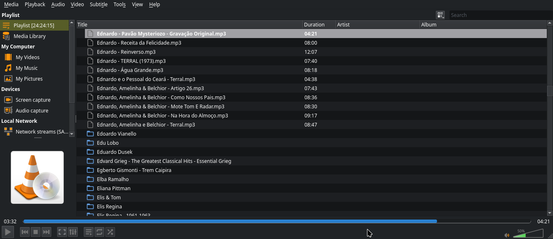Open Screen capture device

point(33,100)
